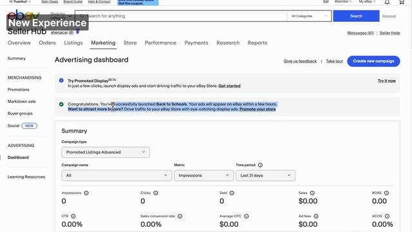Image resolution: width=412 pixels, height=232 pixels.
Task: Click info icon next to Clicks stat
Action: 156,193
